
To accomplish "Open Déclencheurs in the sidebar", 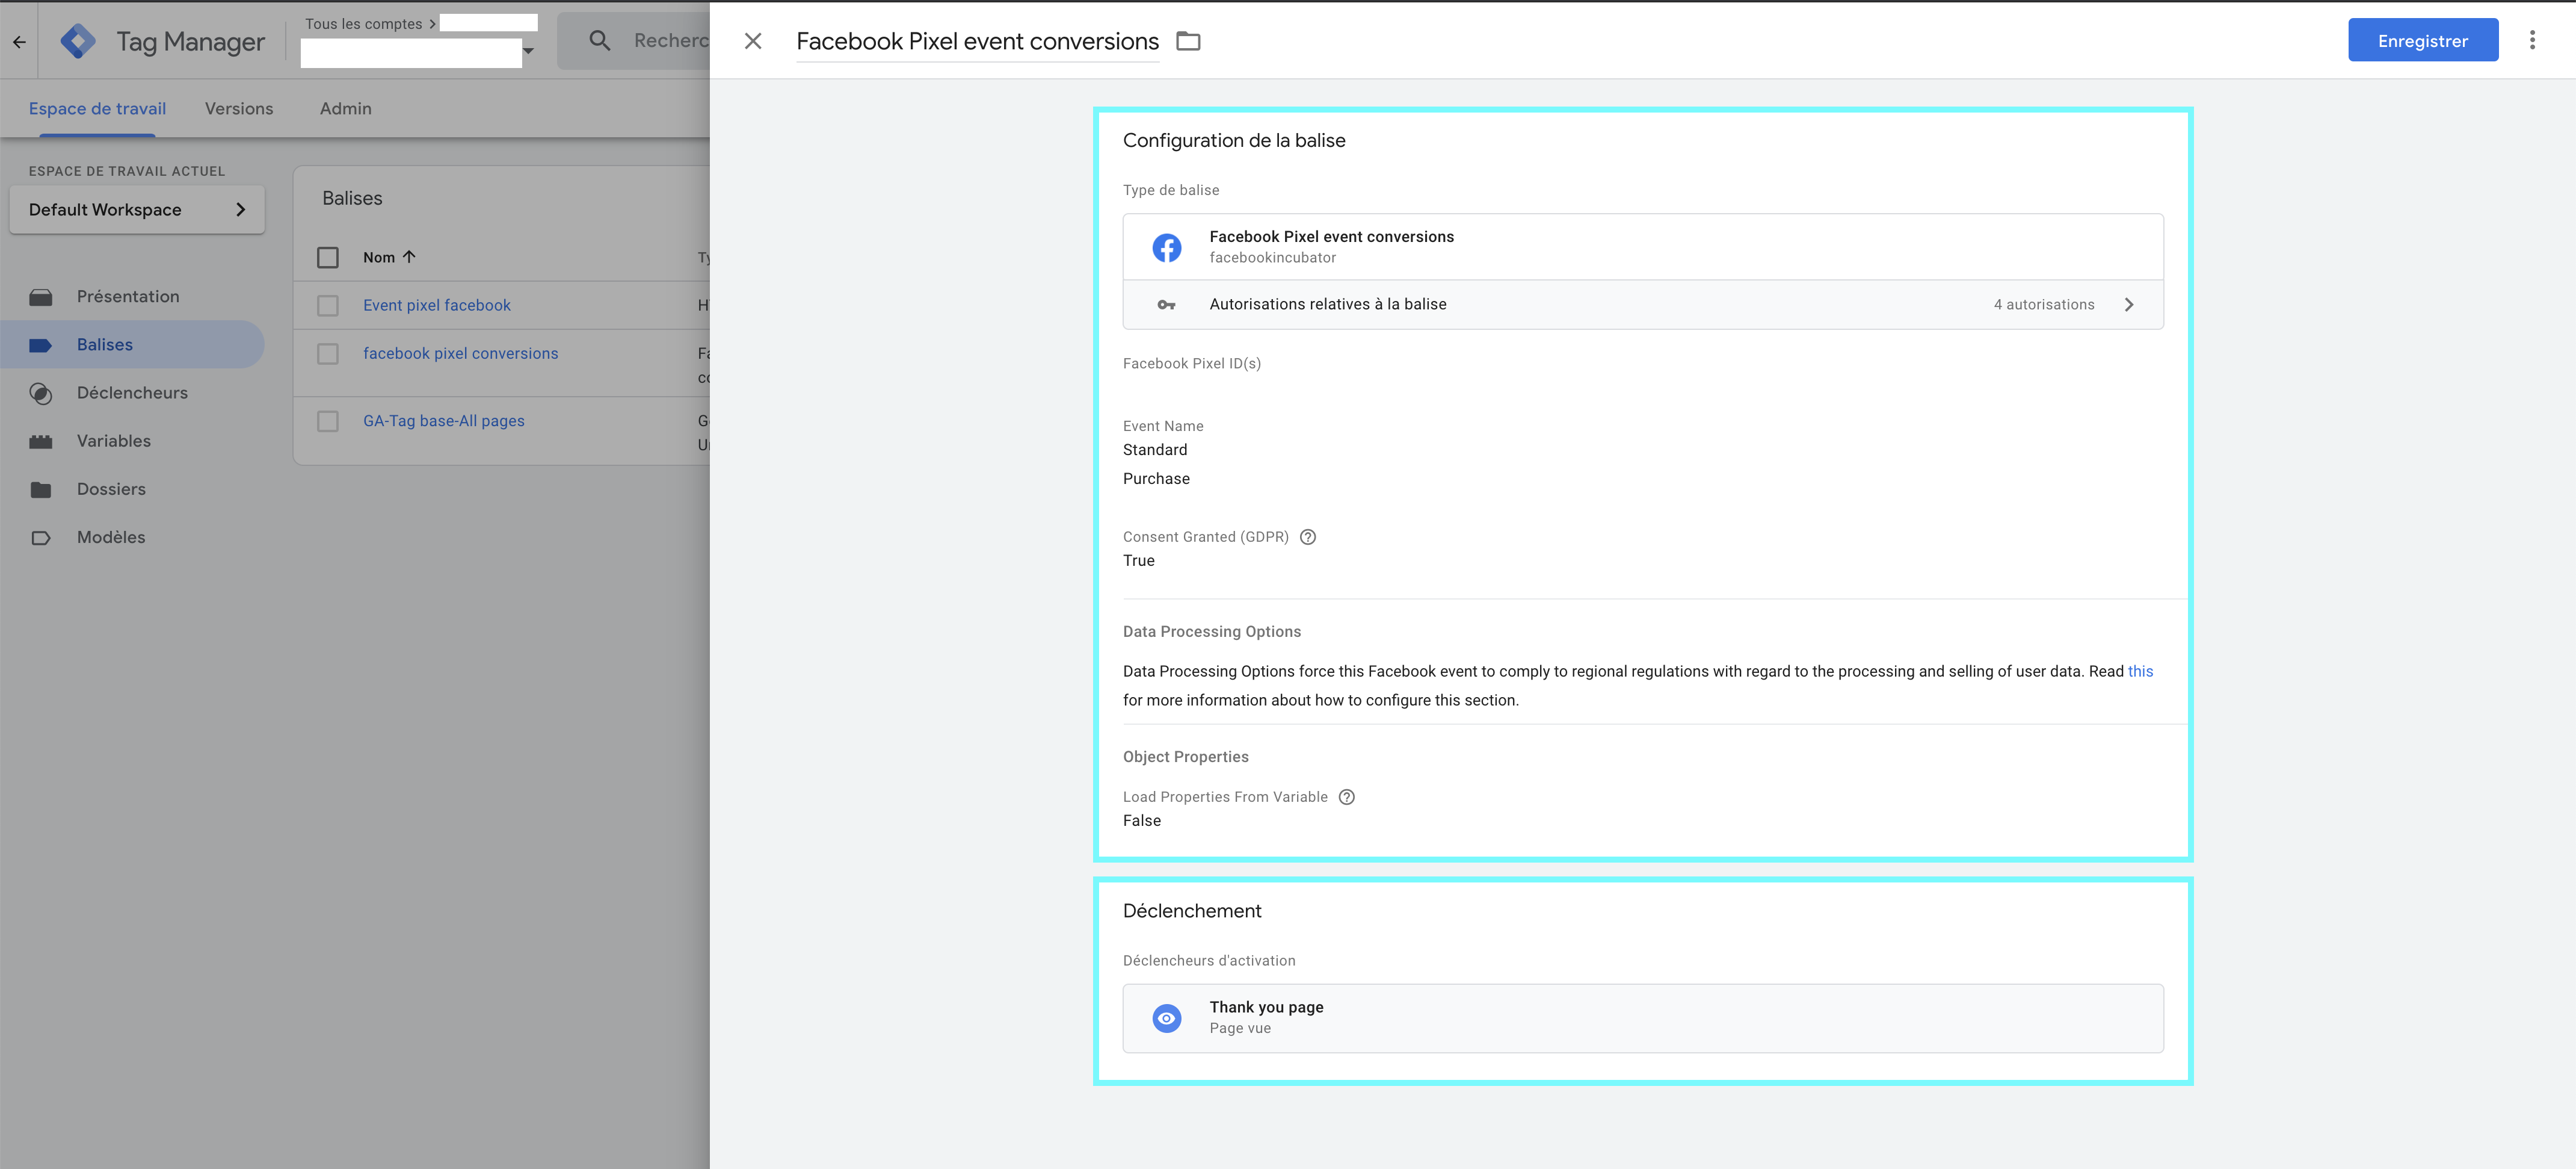I will point(132,392).
